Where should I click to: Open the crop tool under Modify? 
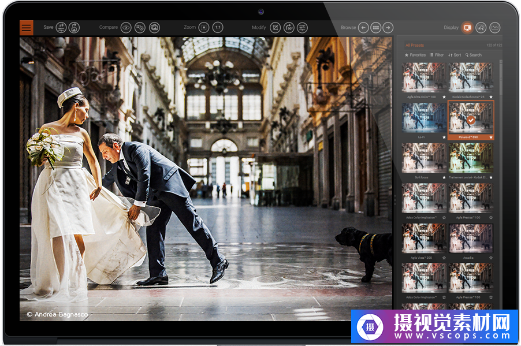coord(276,28)
